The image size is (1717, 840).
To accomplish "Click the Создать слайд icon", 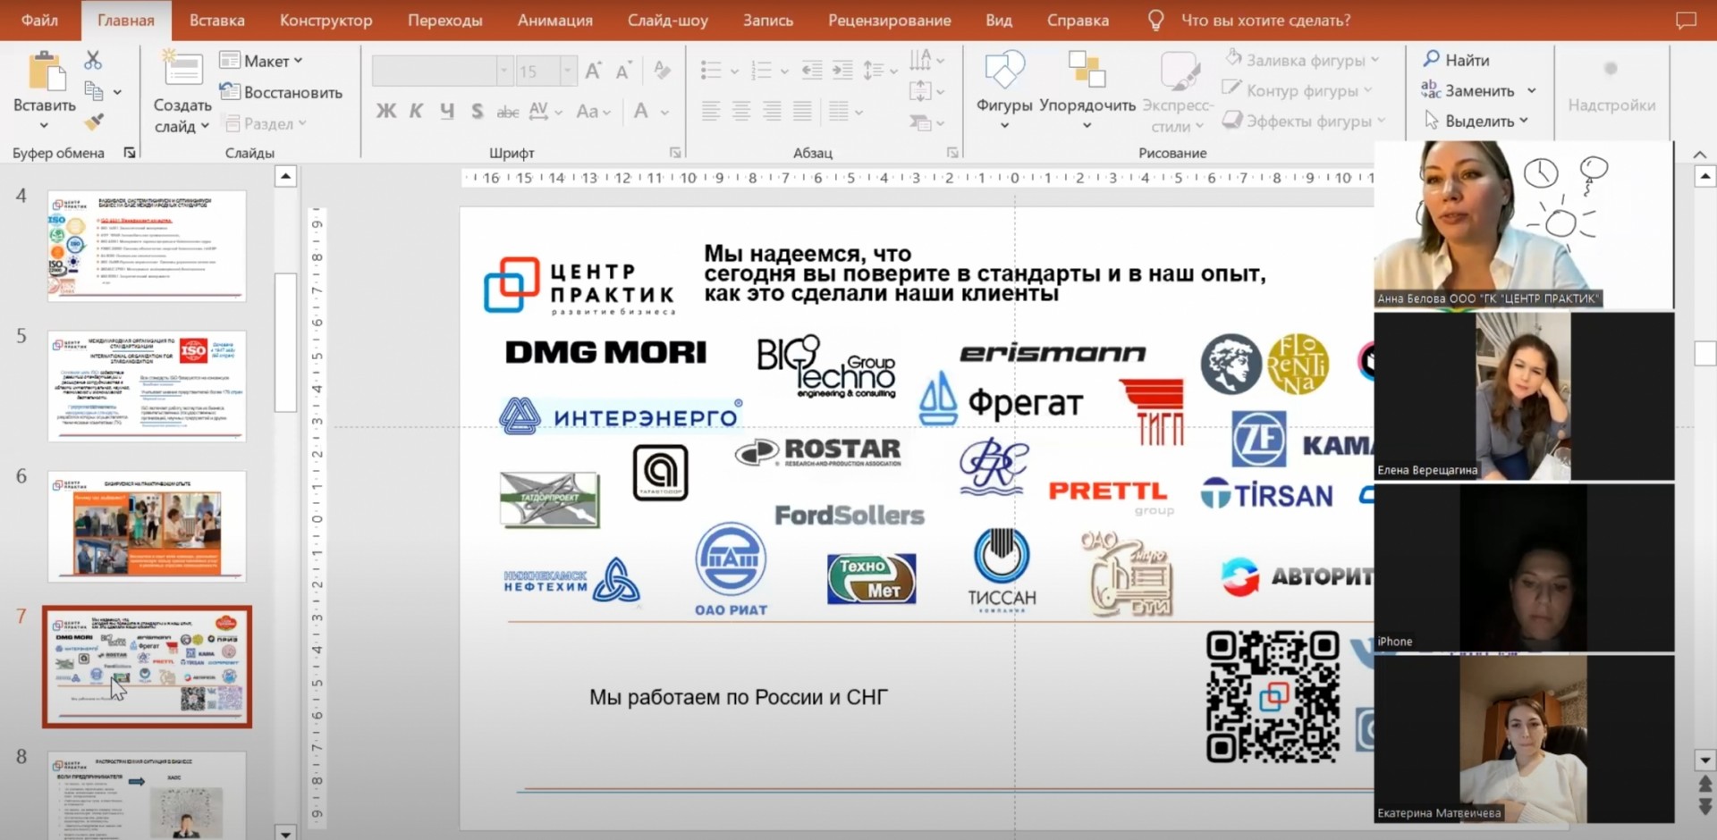I will click(x=182, y=70).
